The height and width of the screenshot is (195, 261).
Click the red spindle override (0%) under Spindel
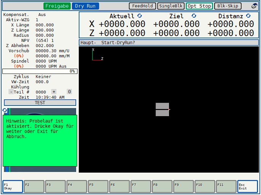(x=19, y=66)
